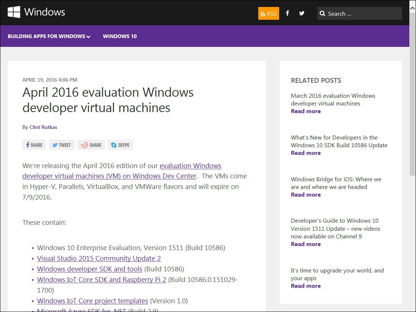Share the article on Facebook
416x312 pixels.
pos(34,145)
